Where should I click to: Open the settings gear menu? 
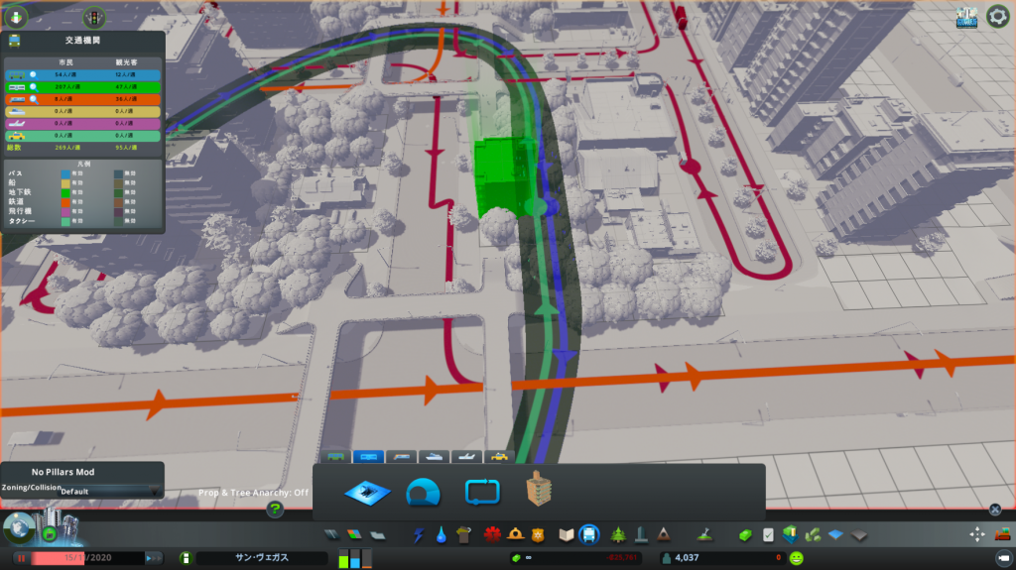click(998, 16)
